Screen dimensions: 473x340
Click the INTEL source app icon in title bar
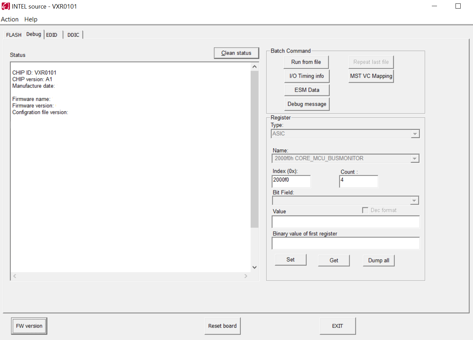[x=5, y=6]
